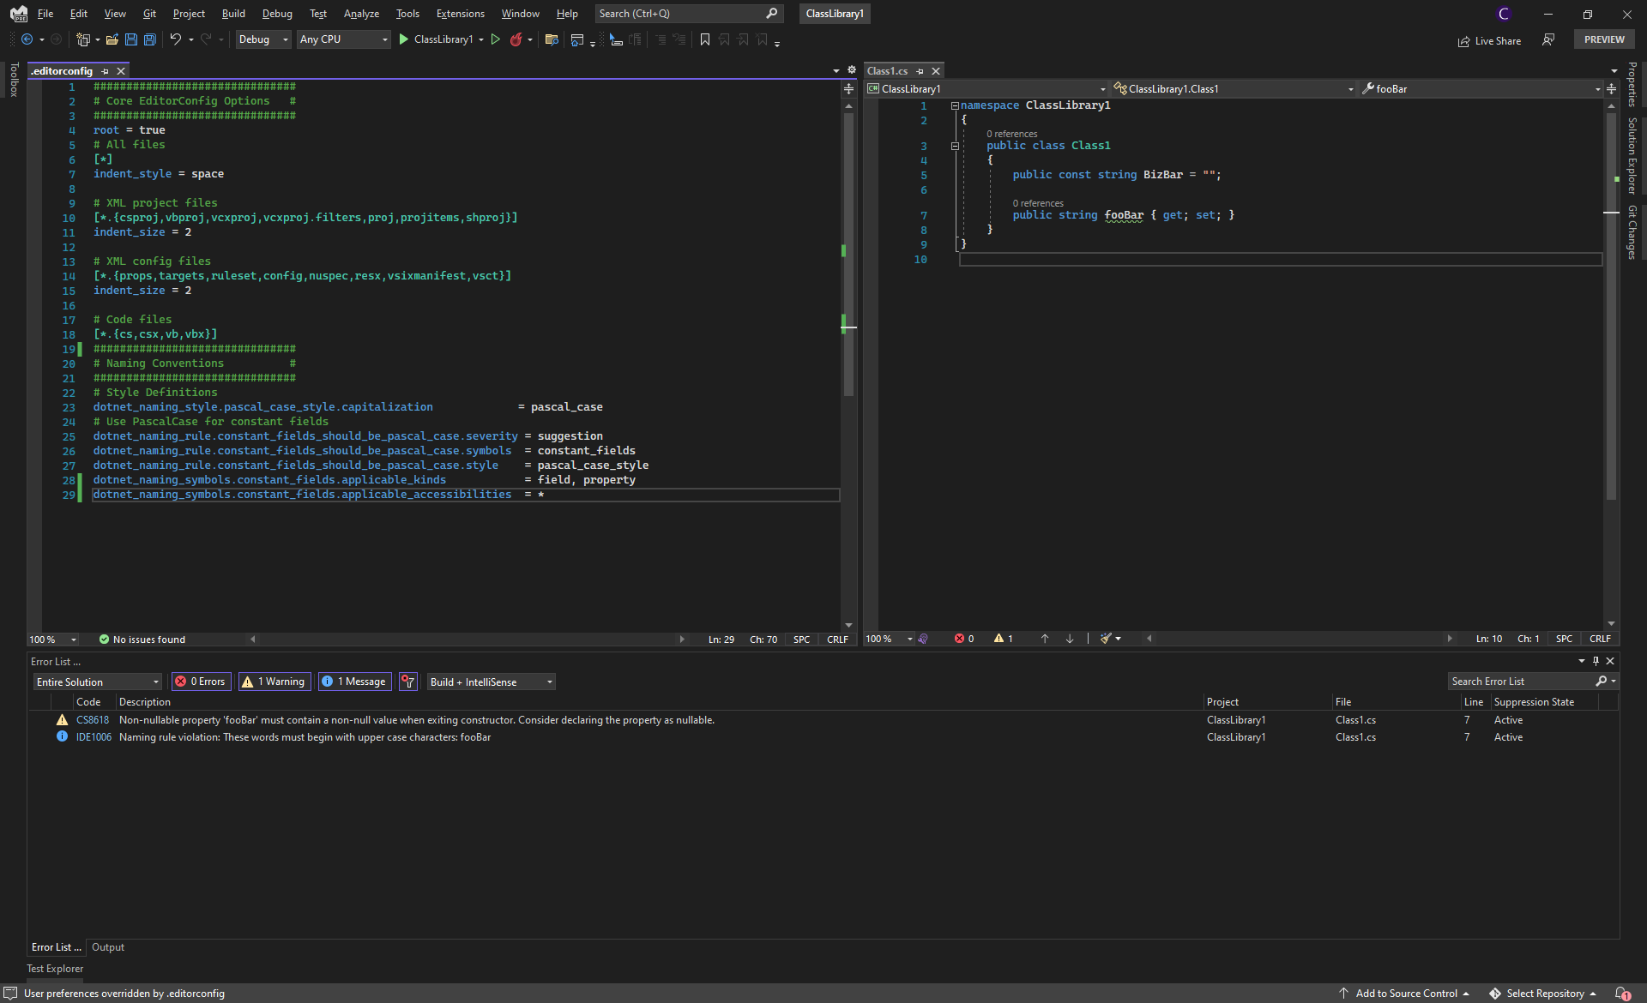Open the Hot Reload flame icon
The image size is (1647, 1003).
[x=516, y=39]
